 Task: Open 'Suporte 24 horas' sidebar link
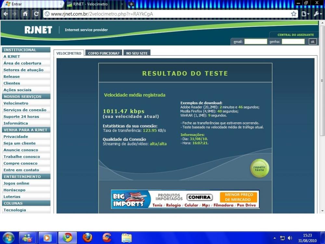(x=21, y=116)
